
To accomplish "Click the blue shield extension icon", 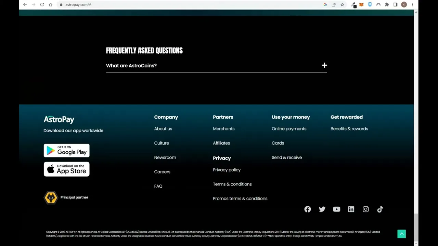I will (x=370, y=4).
